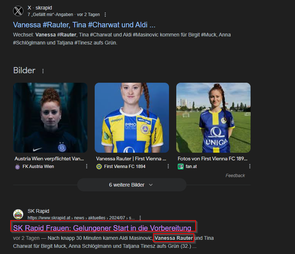This screenshot has height=254, width=295.
Task: Click bold 'Vanessa #Rauter' in the X snippet
Action: click(x=56, y=35)
